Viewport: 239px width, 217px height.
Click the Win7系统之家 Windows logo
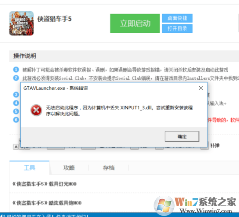click(164, 206)
